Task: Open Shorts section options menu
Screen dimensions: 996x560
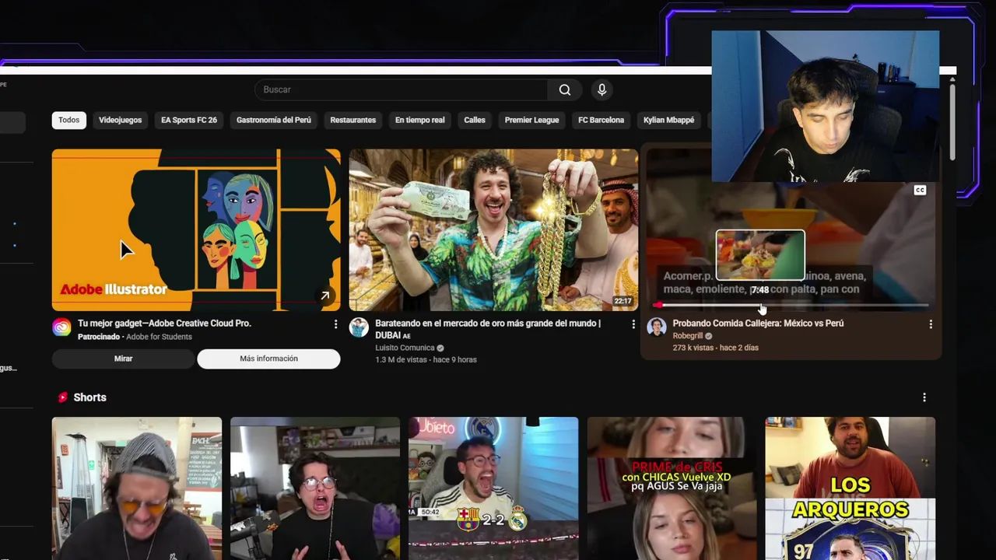Action: pos(924,397)
